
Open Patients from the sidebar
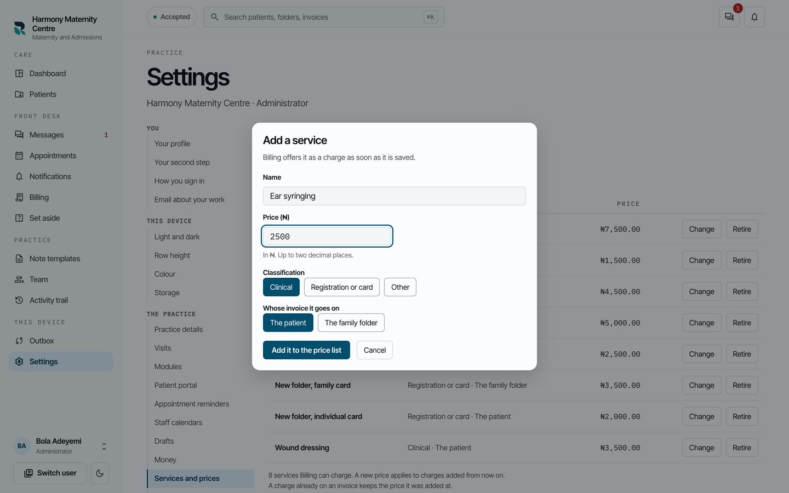(x=61, y=94)
